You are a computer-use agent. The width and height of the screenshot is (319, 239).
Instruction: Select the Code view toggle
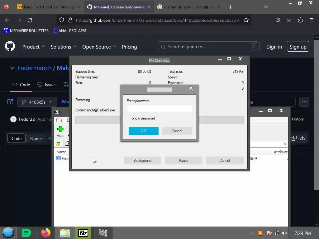(17, 138)
